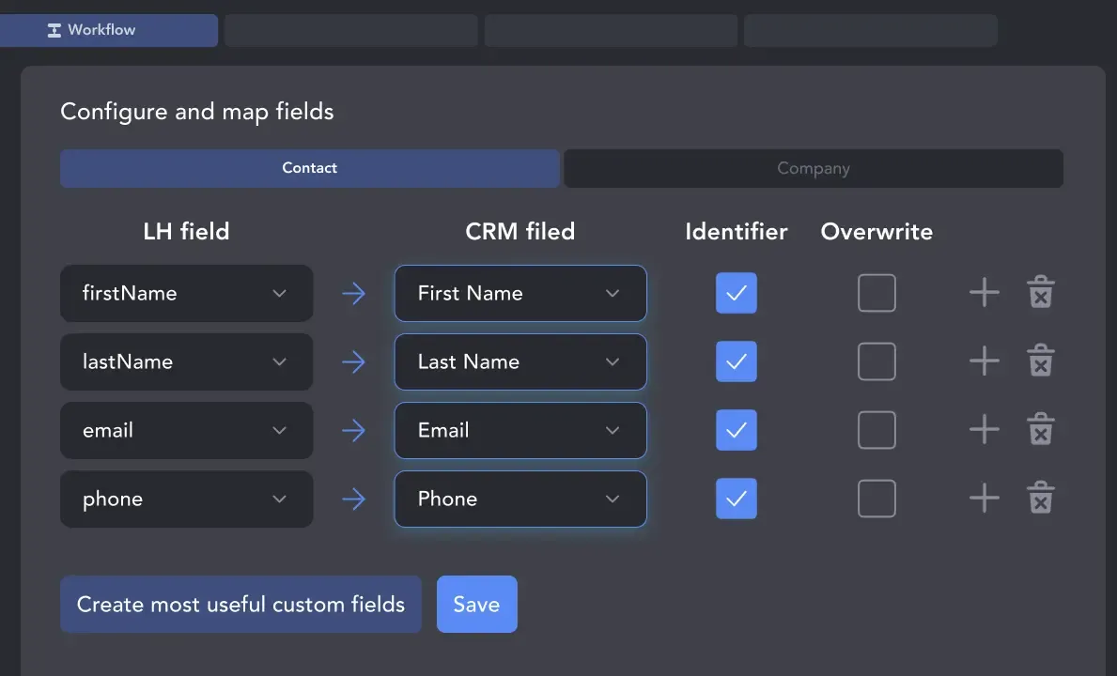Delete the lastName mapping row
This screenshot has width=1117, height=676.
pyautogui.click(x=1040, y=361)
